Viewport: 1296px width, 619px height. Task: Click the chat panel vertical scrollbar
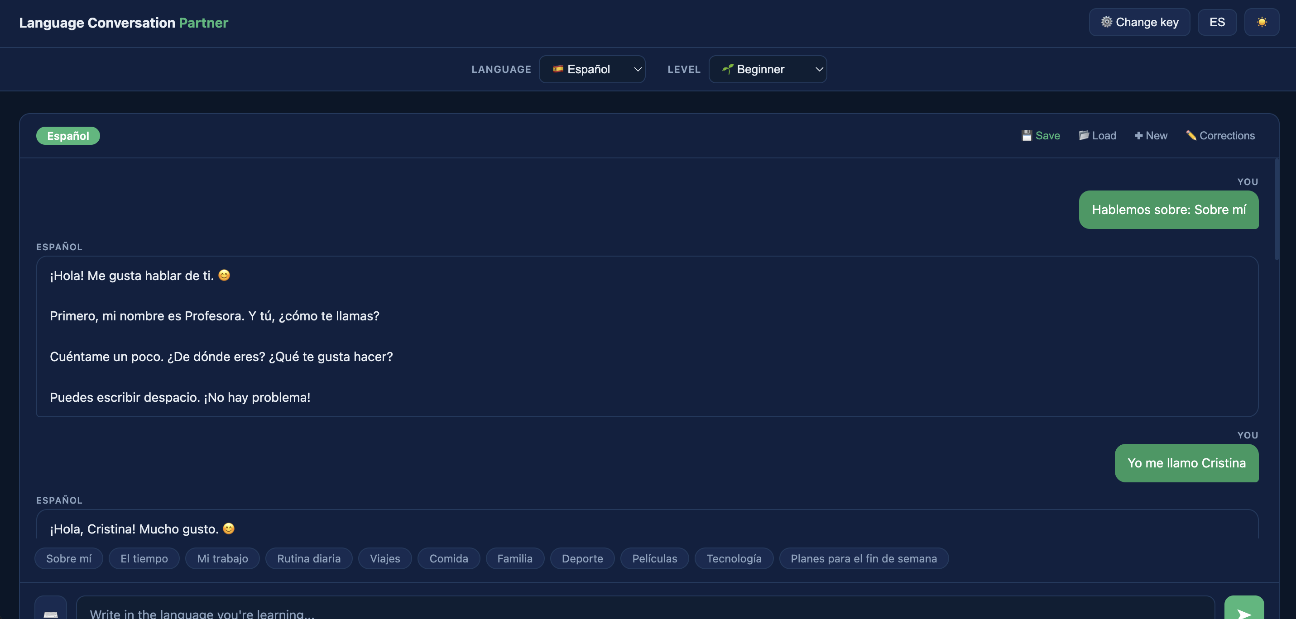click(1277, 209)
